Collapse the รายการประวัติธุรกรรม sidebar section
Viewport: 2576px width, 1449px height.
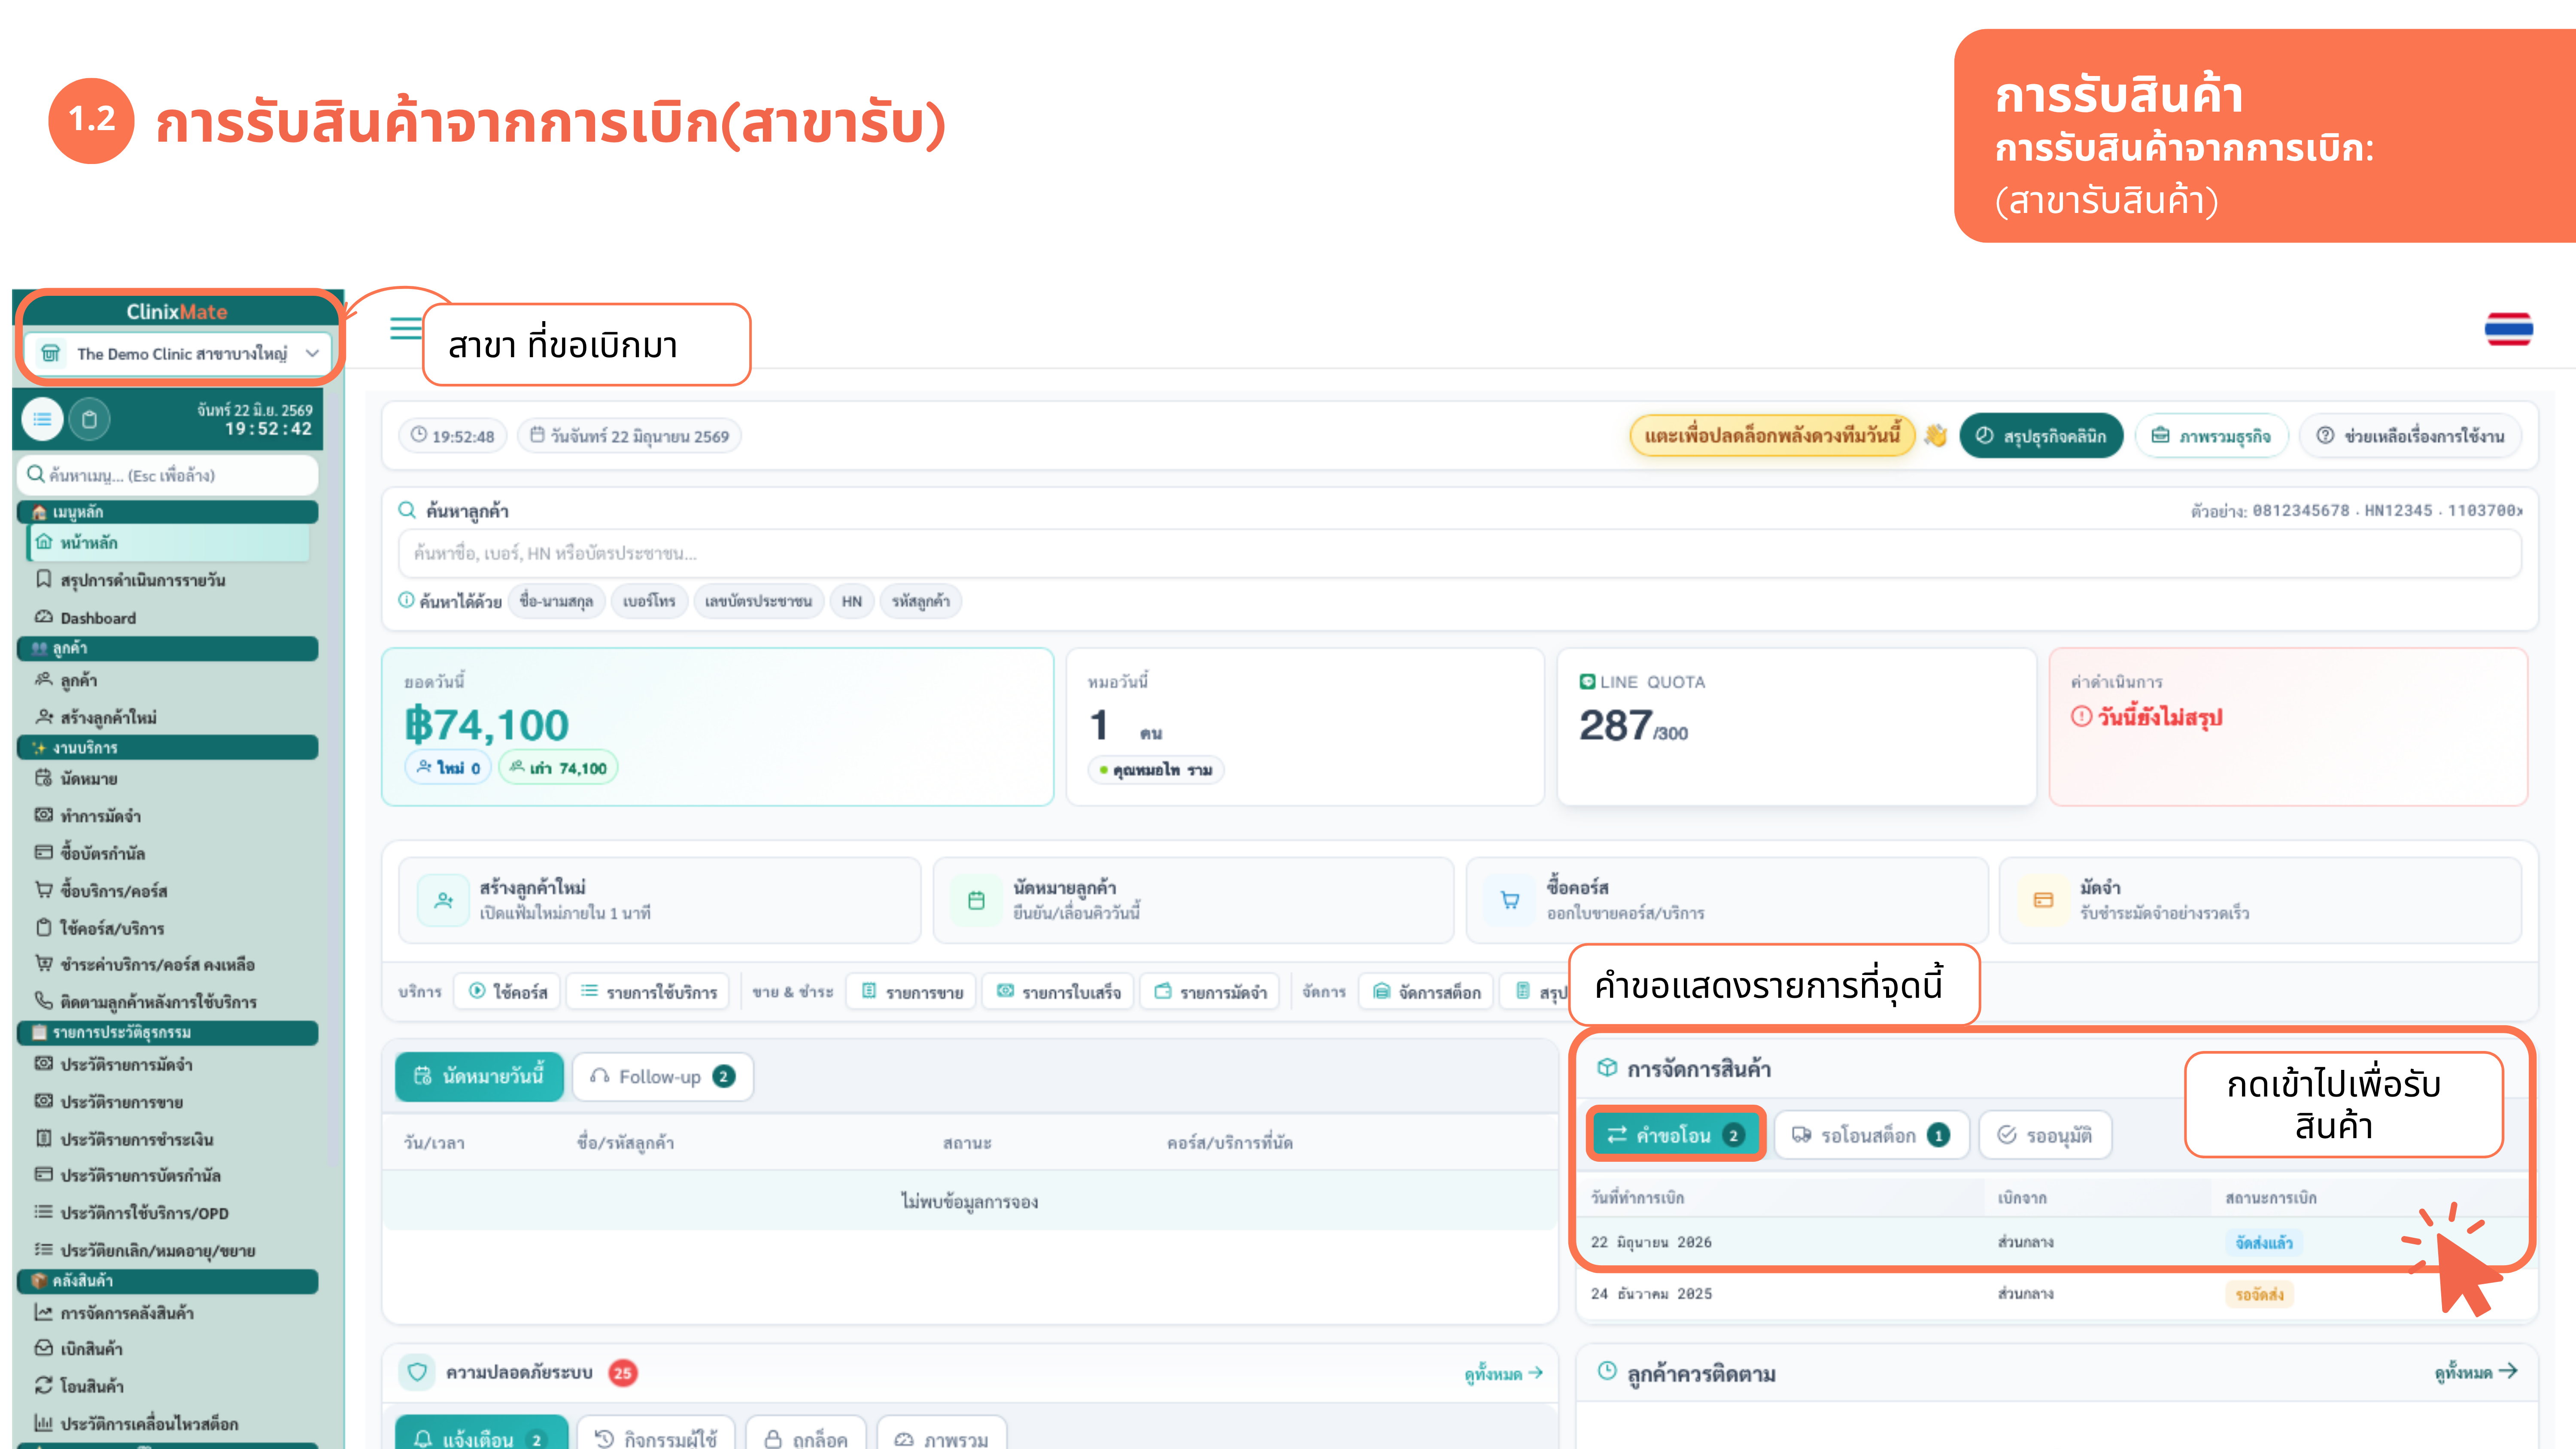tap(168, 1032)
